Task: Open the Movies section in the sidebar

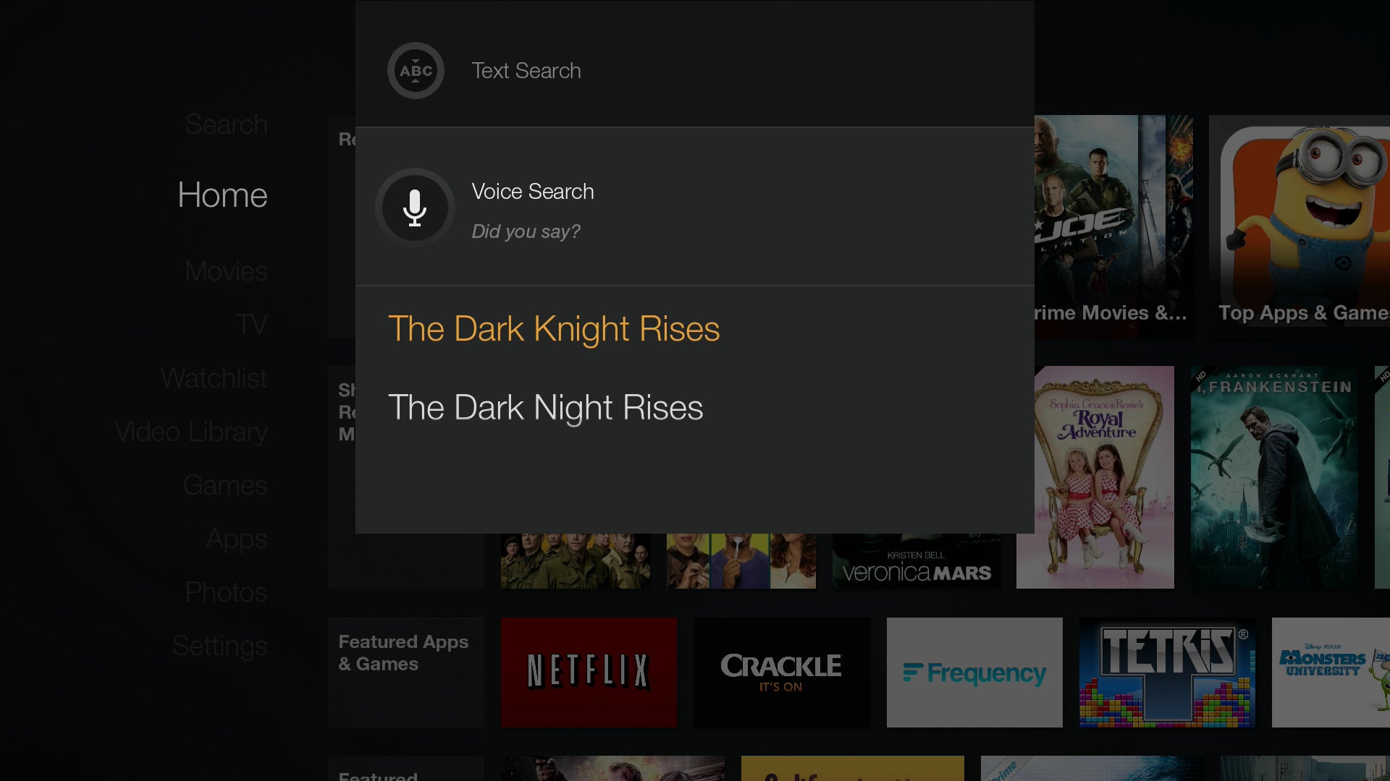Action: click(x=226, y=271)
